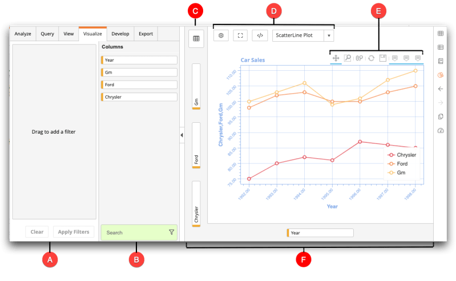This screenshot has height=281, width=456.
Task: Switch to the Query tab
Action: [x=47, y=34]
